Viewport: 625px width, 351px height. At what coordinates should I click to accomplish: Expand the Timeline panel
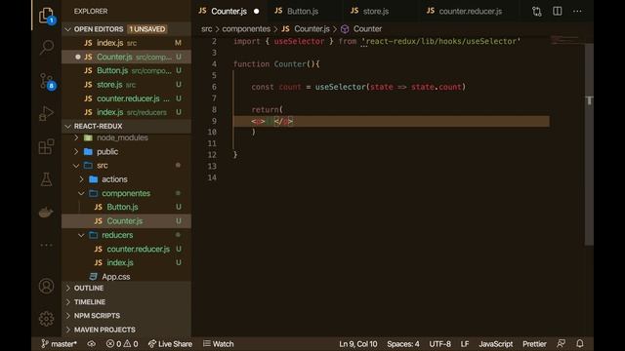tap(126, 302)
